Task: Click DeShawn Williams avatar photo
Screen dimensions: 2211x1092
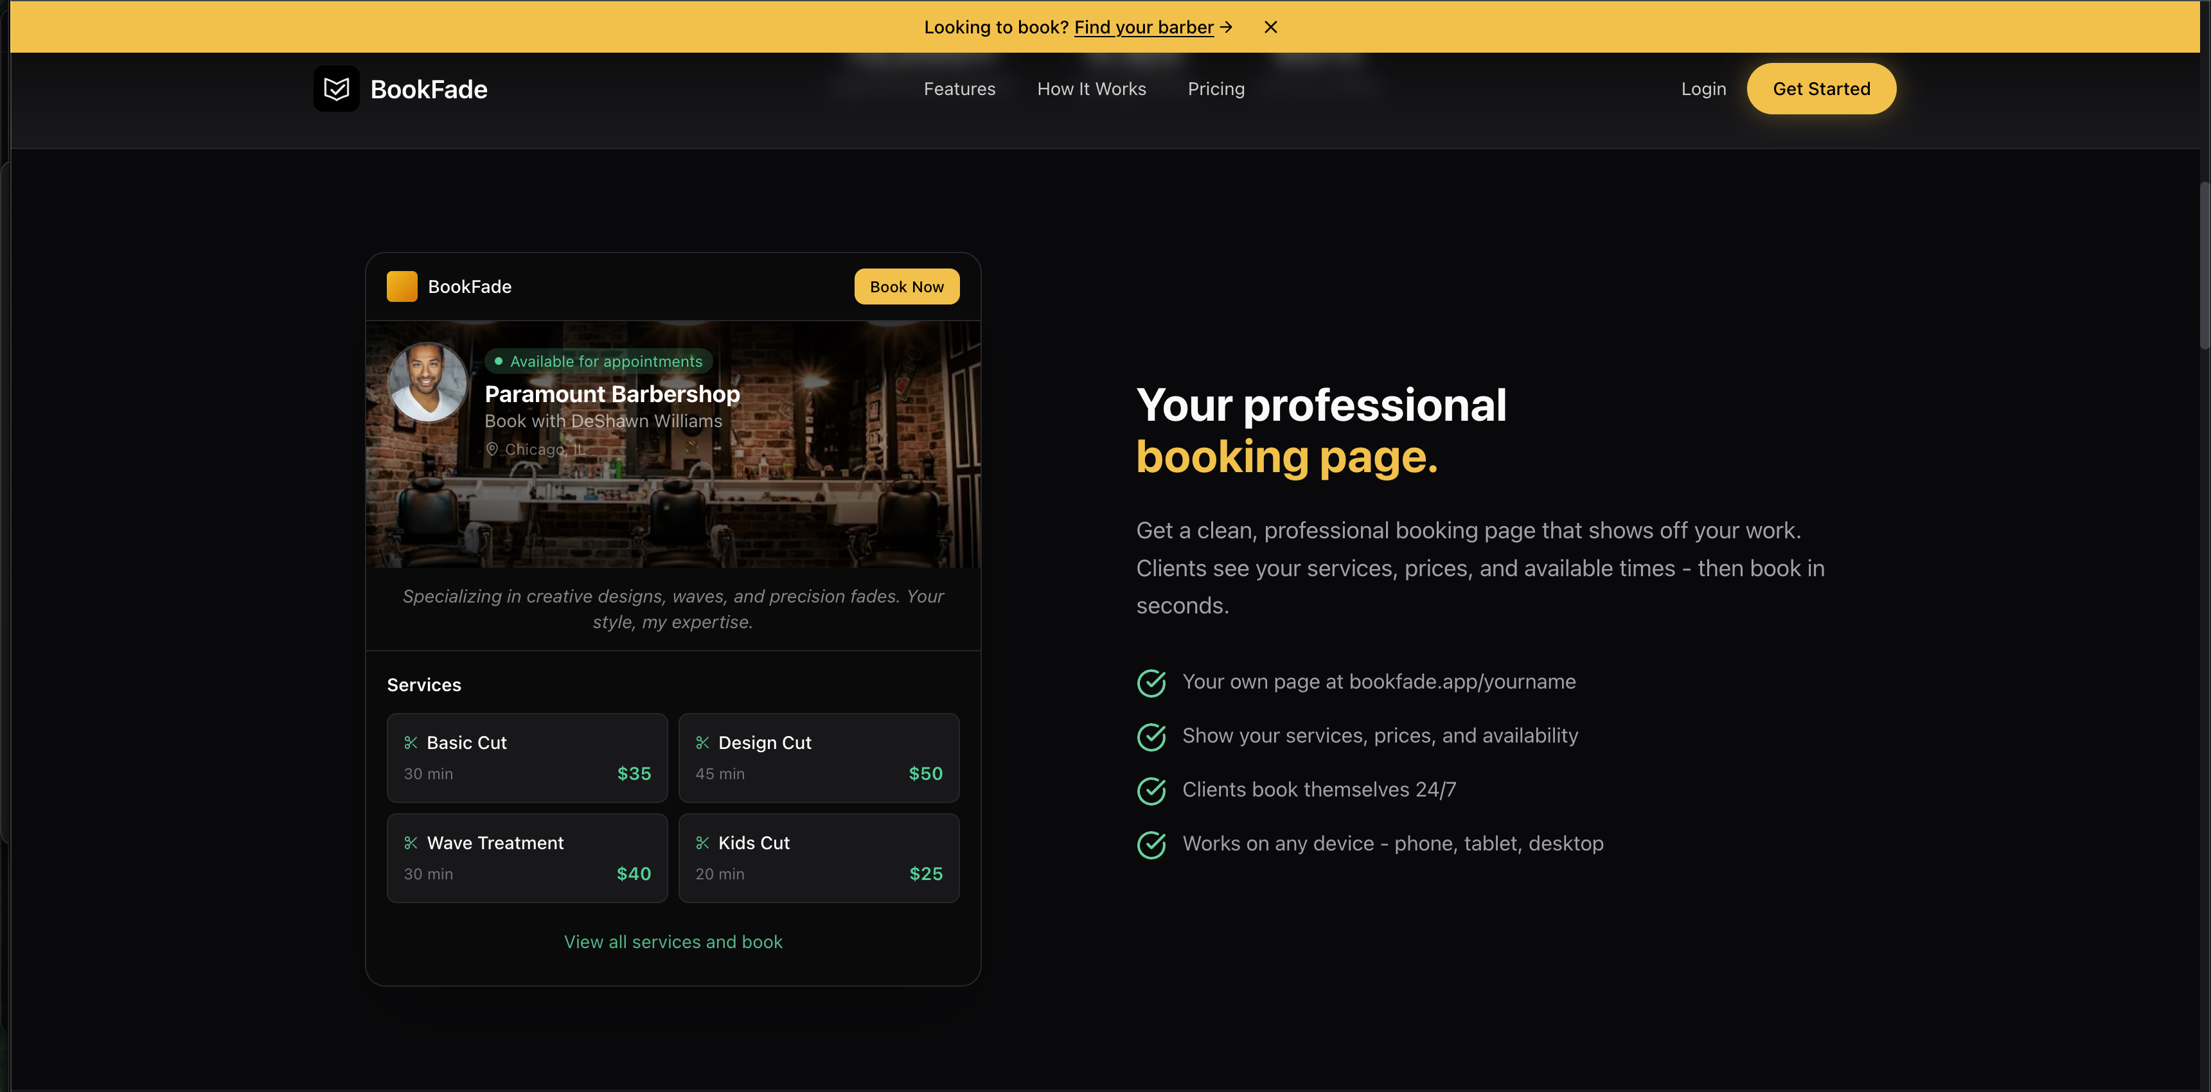Action: [427, 382]
